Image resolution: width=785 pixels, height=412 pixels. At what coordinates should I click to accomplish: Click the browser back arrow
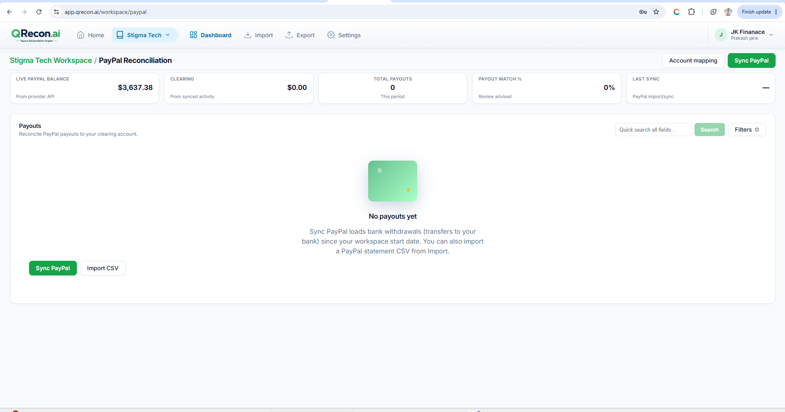coord(9,12)
